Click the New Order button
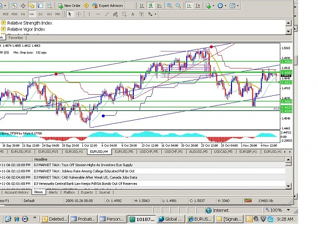Image resolution: width=318 pixels, height=239 pixels. [x=69, y=6]
